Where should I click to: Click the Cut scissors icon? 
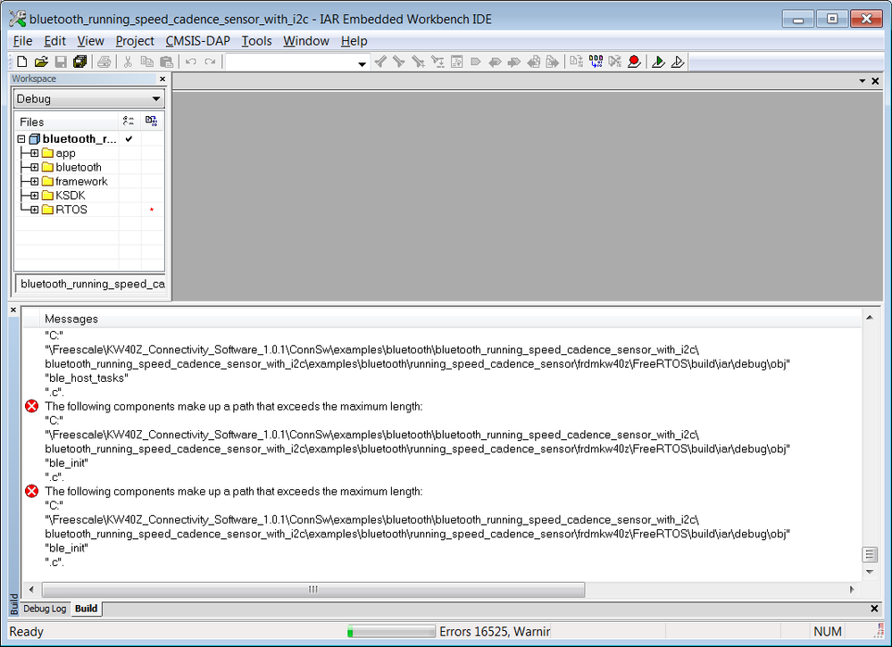click(128, 62)
